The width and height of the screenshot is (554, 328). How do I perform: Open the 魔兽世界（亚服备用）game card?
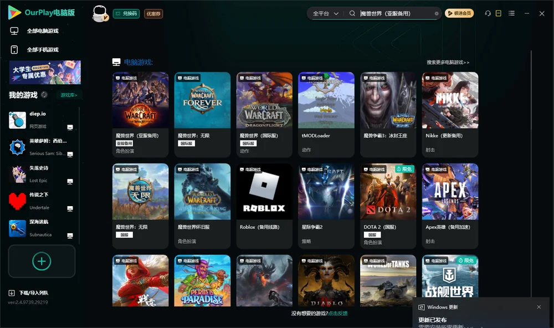(140, 115)
